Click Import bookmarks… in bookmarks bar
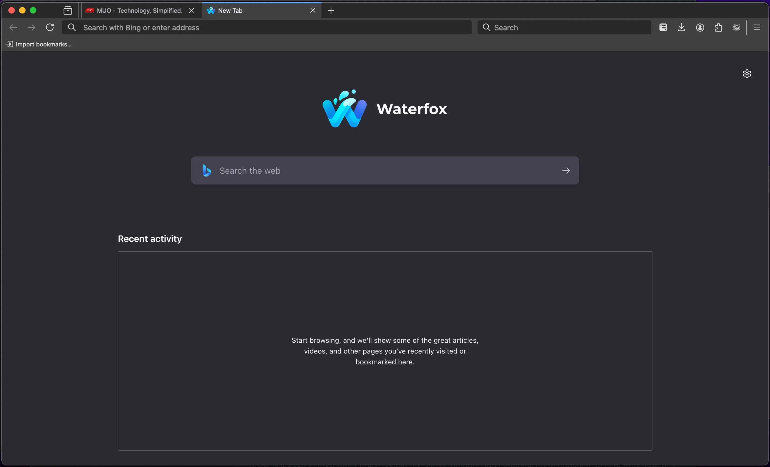Screen dimensions: 770x467 tap(39, 44)
